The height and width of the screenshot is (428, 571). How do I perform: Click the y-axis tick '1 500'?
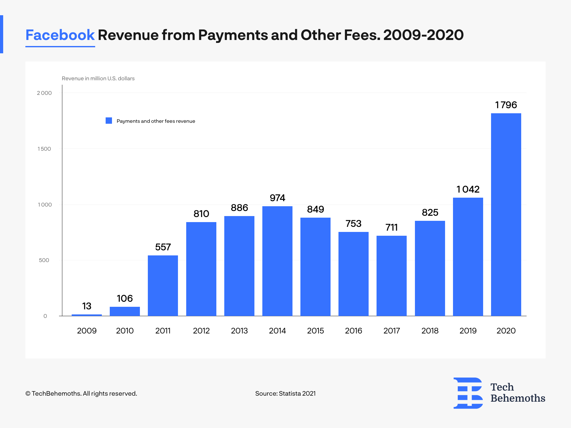click(x=44, y=149)
